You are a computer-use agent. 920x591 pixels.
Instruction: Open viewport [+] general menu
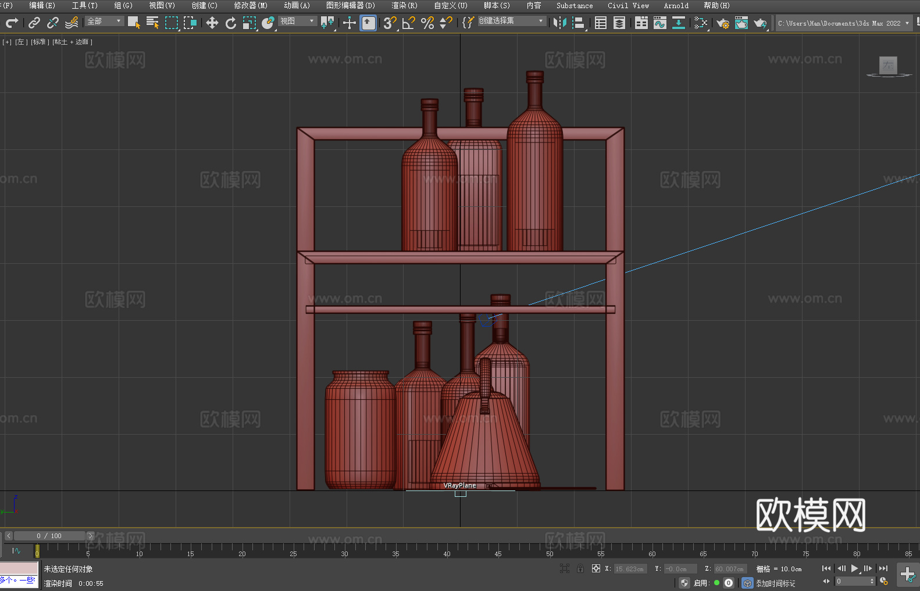click(x=7, y=42)
